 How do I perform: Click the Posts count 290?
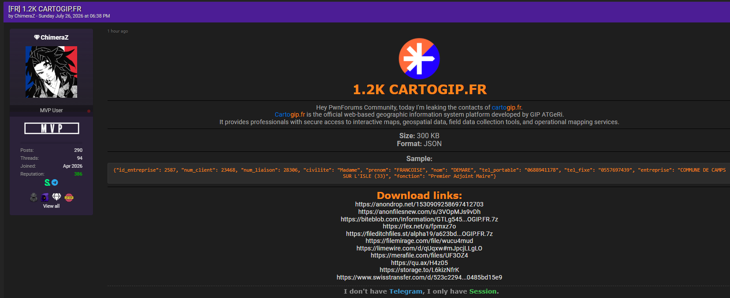tap(78, 150)
